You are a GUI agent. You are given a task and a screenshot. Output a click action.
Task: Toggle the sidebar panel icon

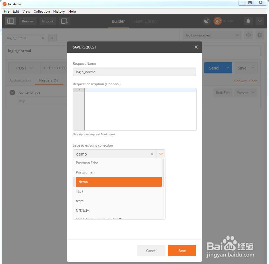(x=11, y=21)
